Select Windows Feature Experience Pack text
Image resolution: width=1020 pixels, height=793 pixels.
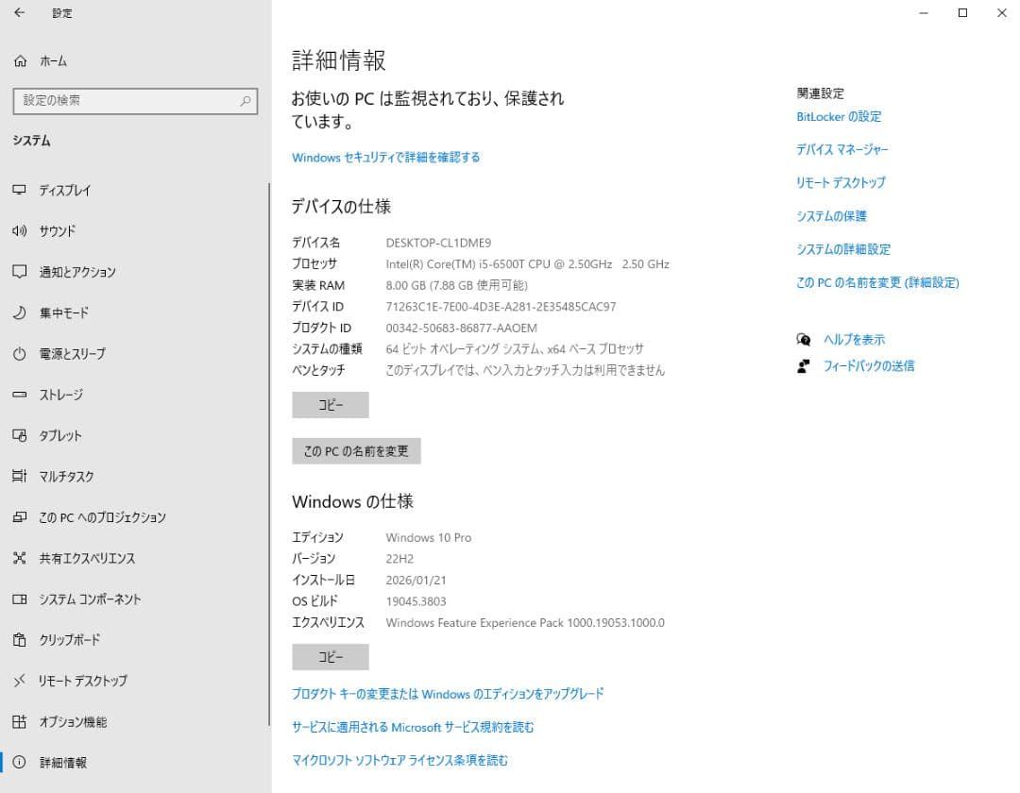[x=525, y=623]
